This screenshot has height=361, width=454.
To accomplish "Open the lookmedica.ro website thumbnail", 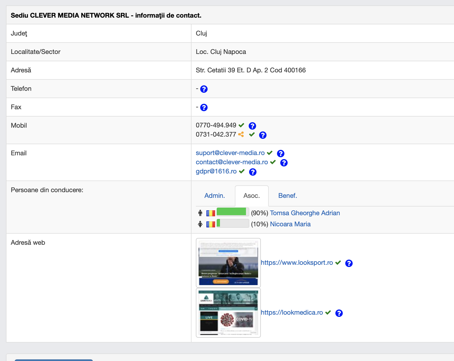I will (228, 313).
